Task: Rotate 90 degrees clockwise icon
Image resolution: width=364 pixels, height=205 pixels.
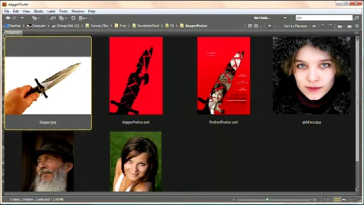Action: [330, 26]
